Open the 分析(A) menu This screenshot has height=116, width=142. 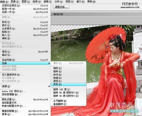(x=59, y=2)
